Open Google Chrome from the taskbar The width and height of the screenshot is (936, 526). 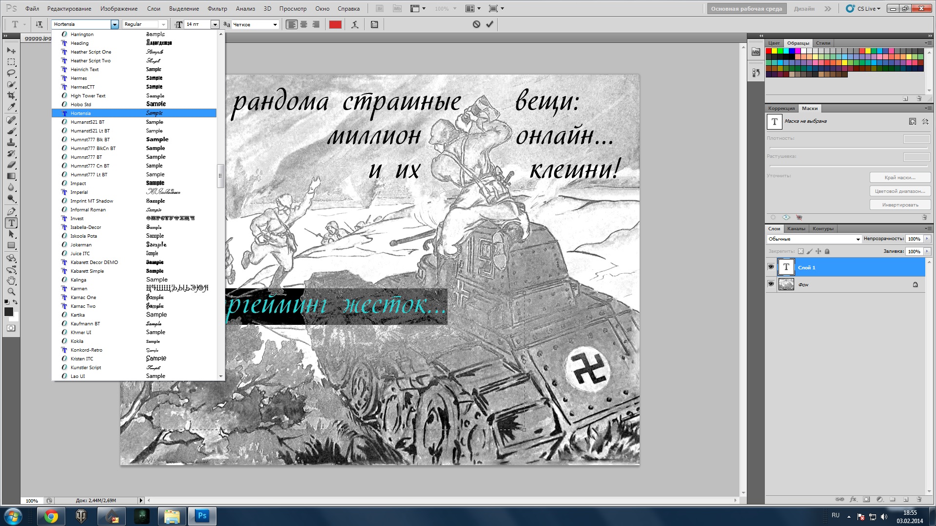click(51, 516)
